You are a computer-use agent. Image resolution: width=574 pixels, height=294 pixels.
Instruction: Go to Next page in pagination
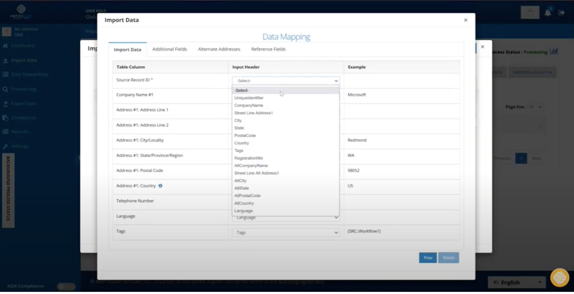(x=536, y=159)
